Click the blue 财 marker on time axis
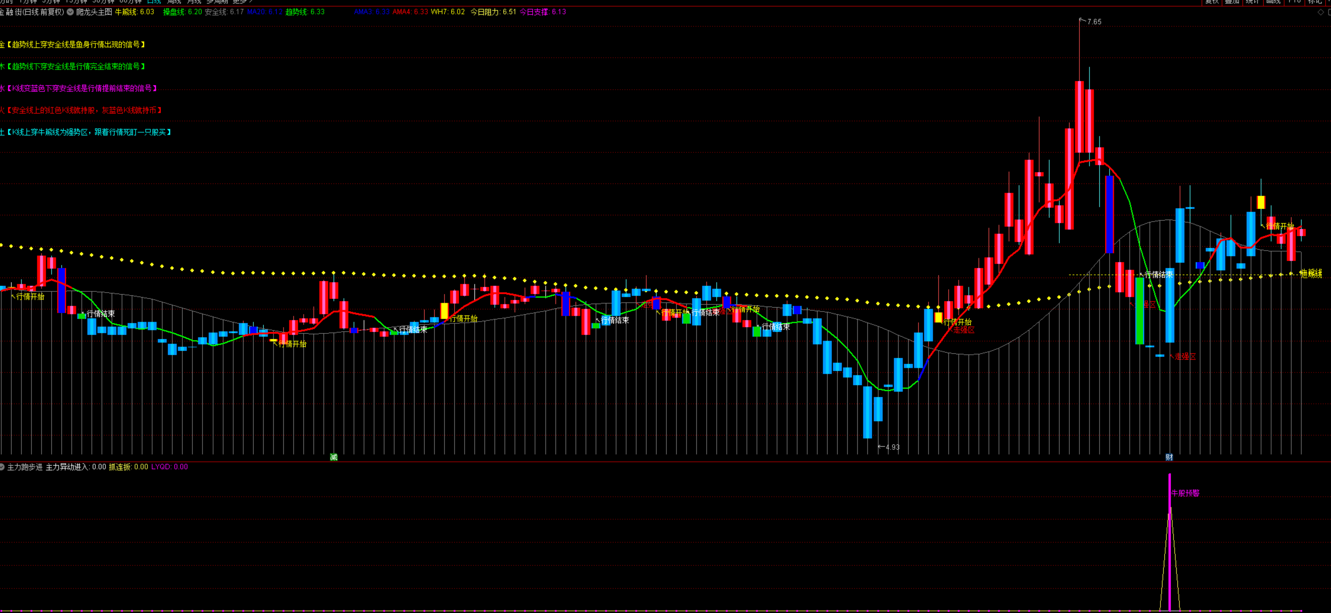 point(1169,457)
